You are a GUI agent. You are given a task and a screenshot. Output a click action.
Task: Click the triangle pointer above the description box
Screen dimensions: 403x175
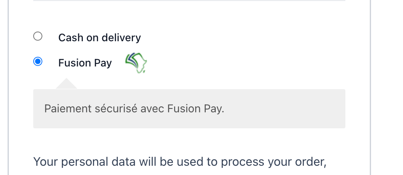66,84
